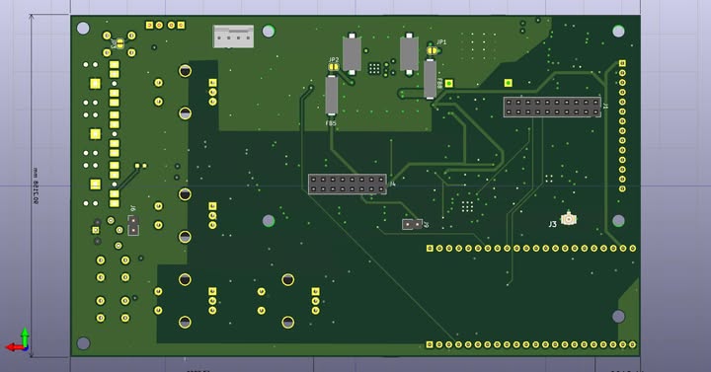Click the JP2 solder jumper
The image size is (711, 372).
(334, 67)
